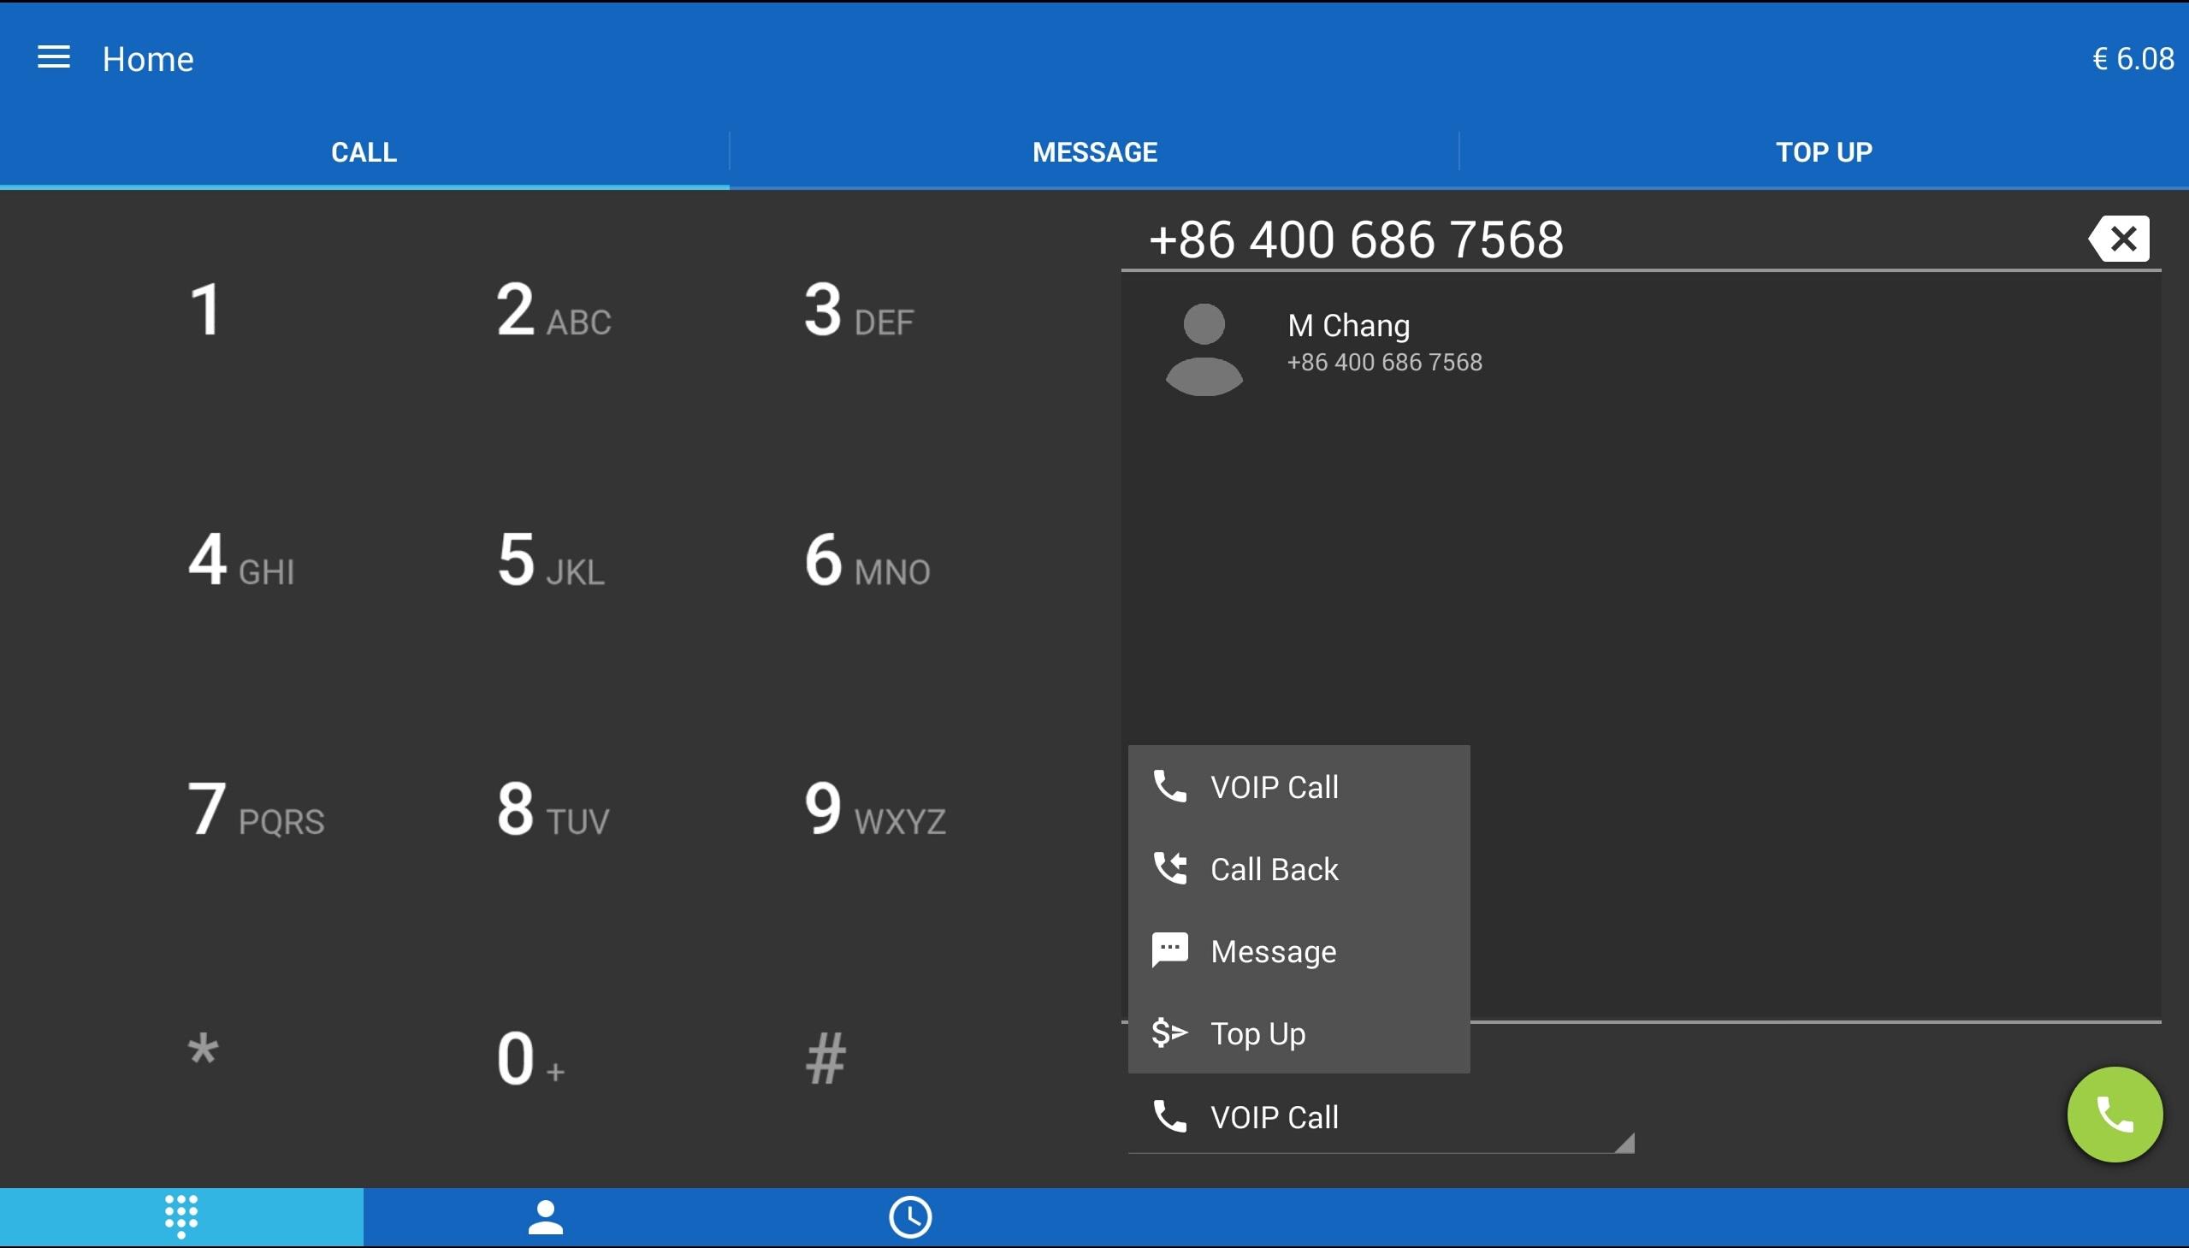This screenshot has height=1248, width=2189.
Task: Expand the VOIP Call type dropdown
Action: pos(1380,1118)
